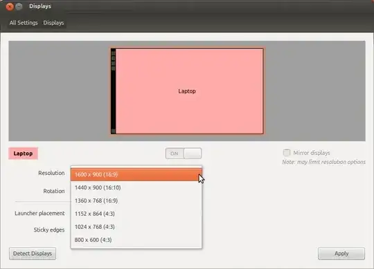Click the Detect Displays button

pyautogui.click(x=33, y=254)
